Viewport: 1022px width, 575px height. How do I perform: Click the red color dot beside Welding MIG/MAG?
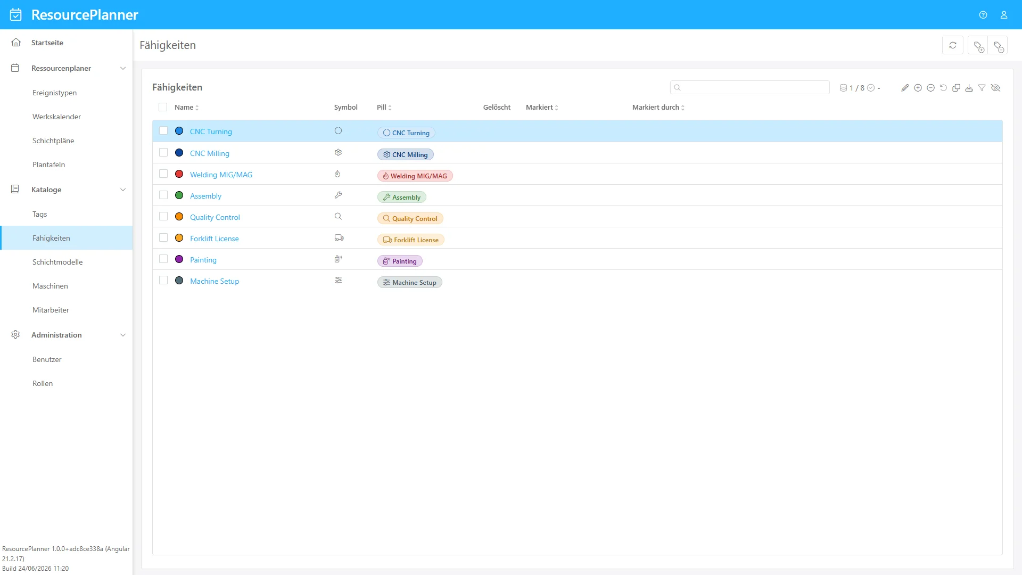click(x=179, y=174)
